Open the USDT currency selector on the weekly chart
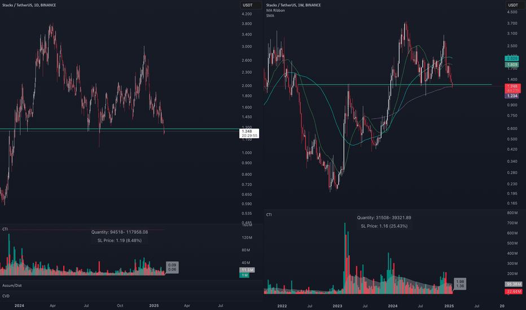The height and width of the screenshot is (310, 526). (x=516, y=5)
